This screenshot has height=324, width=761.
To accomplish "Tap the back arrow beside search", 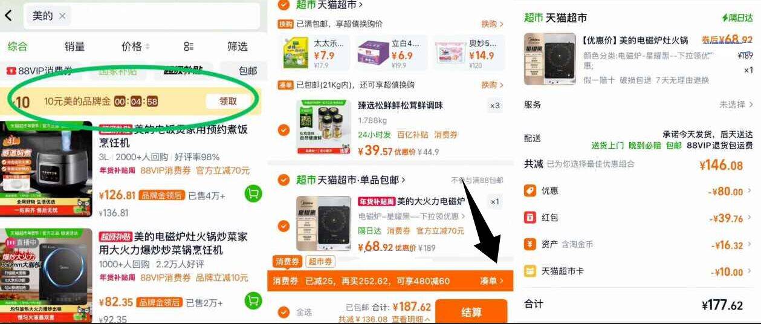I will click(8, 16).
